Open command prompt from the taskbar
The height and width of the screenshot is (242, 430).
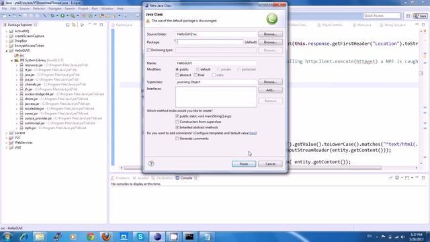189,237
